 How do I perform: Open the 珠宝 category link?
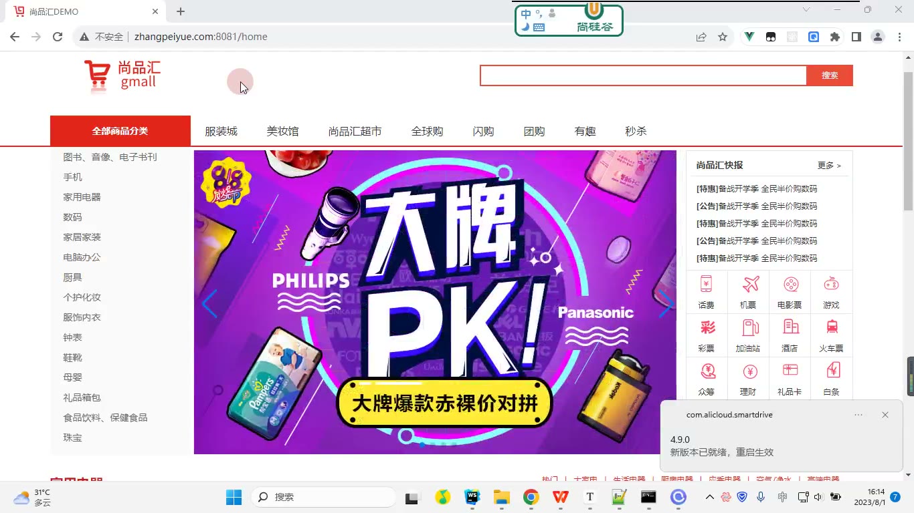[73, 438]
